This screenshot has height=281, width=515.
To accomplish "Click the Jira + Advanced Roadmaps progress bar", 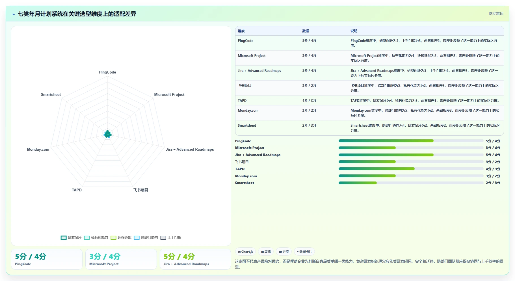I will pyautogui.click(x=411, y=155).
